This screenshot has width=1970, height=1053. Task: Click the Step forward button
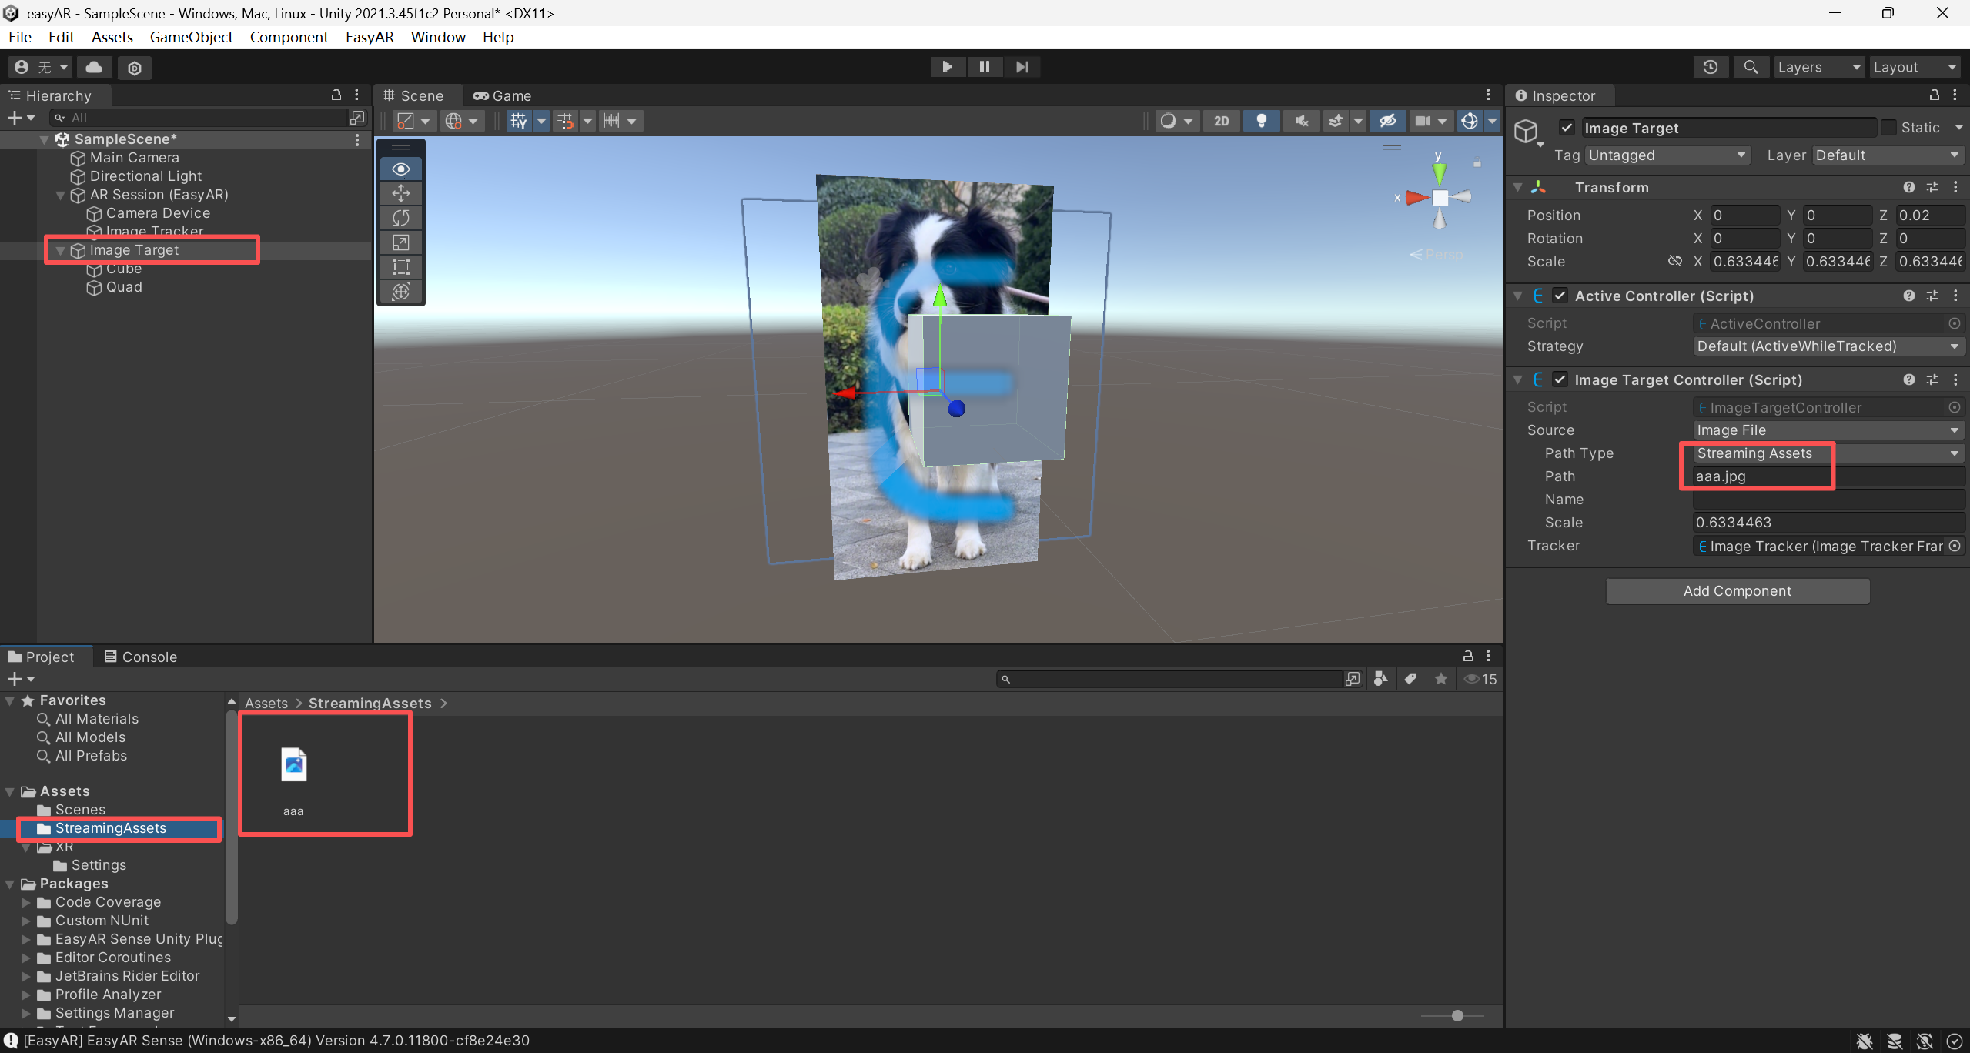tap(1022, 67)
